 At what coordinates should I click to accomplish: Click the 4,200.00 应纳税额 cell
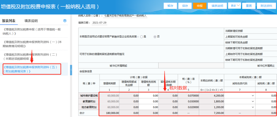coord(212,96)
